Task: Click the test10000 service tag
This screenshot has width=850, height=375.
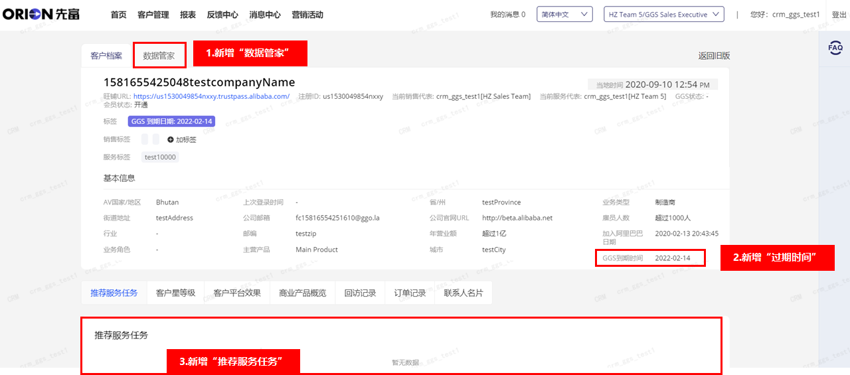Action: click(160, 157)
